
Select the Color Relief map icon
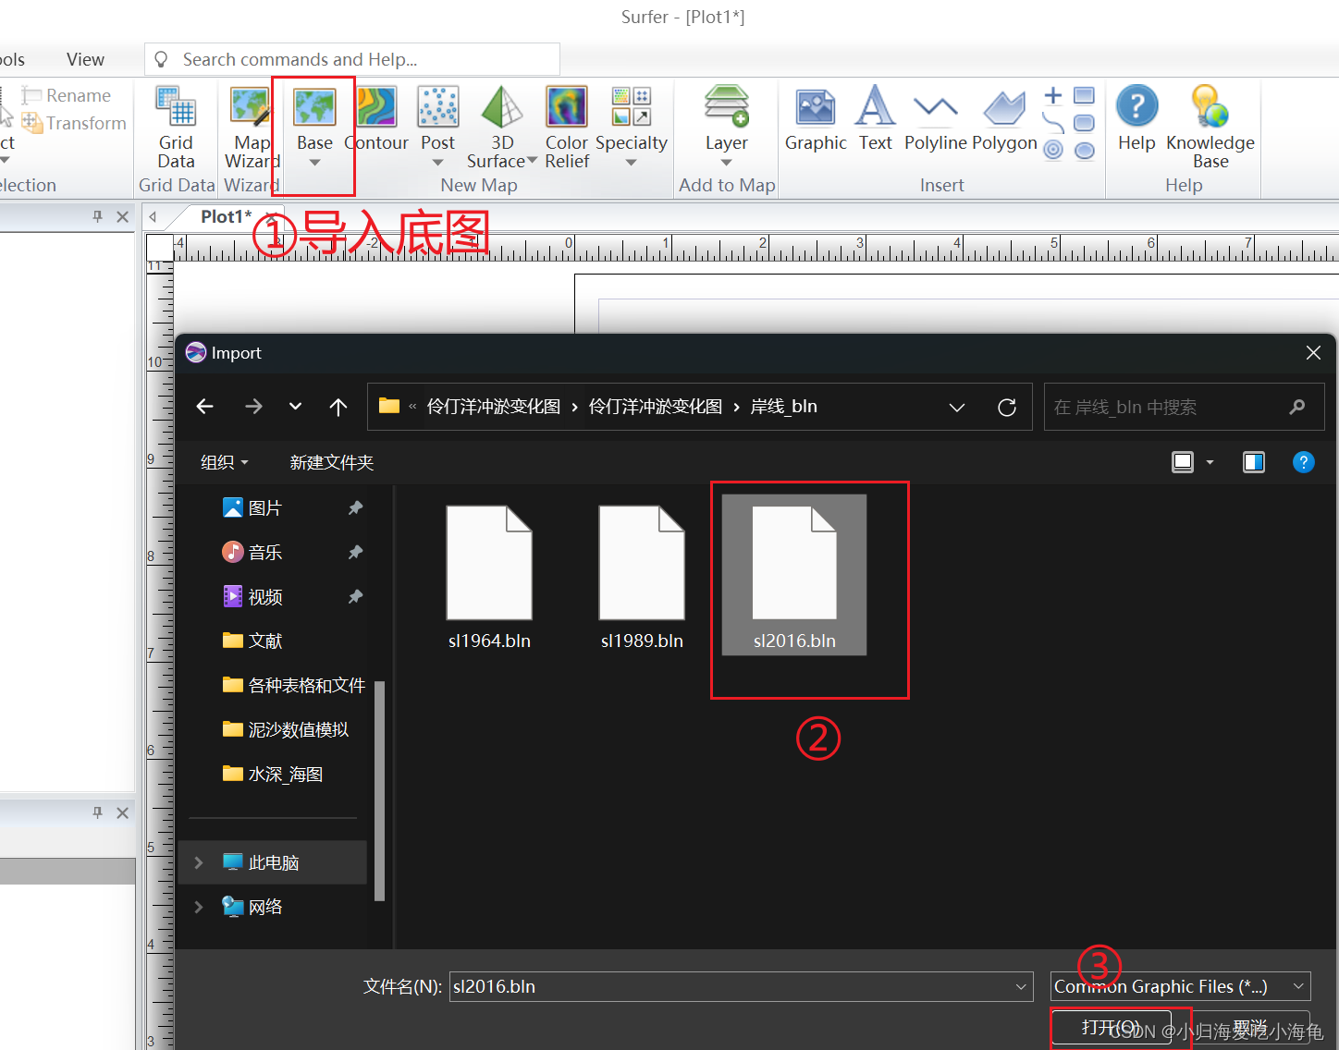(567, 106)
